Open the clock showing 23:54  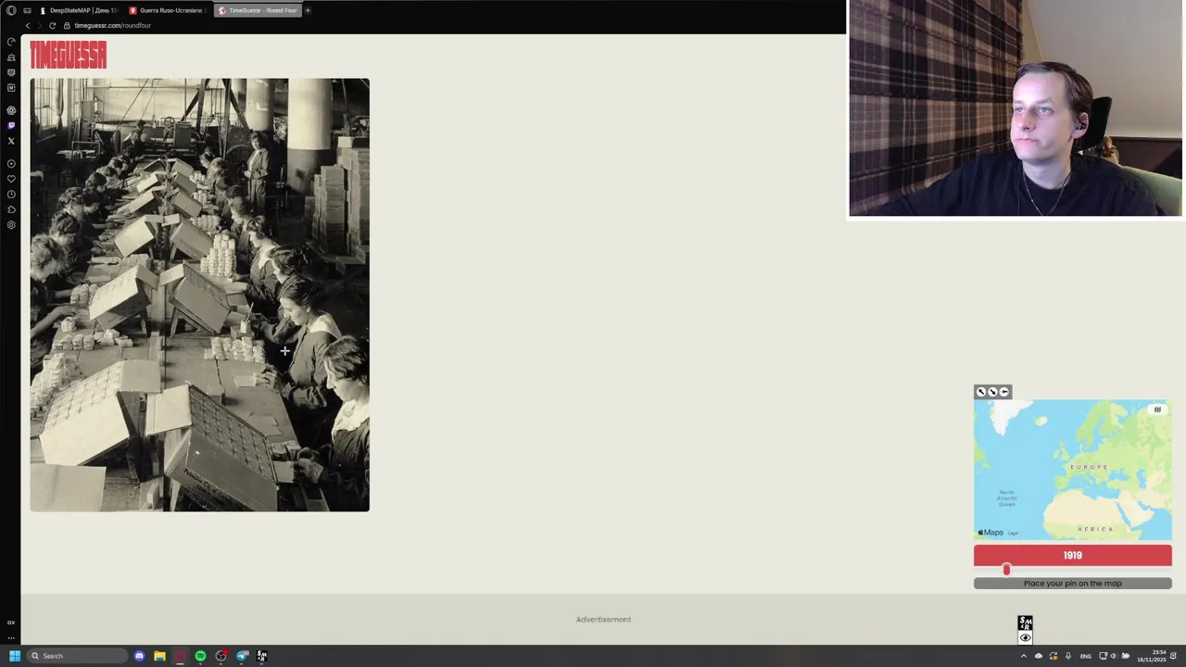coord(1150,656)
